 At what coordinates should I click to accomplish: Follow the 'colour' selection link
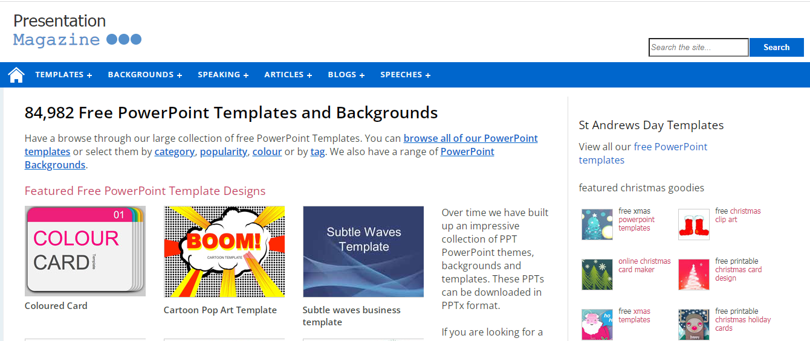(x=267, y=151)
